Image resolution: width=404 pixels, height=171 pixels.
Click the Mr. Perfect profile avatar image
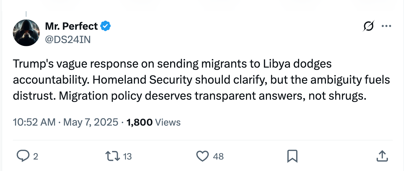[26, 33]
